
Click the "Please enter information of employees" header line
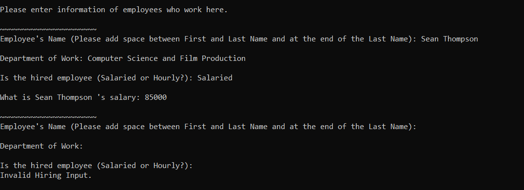(114, 10)
